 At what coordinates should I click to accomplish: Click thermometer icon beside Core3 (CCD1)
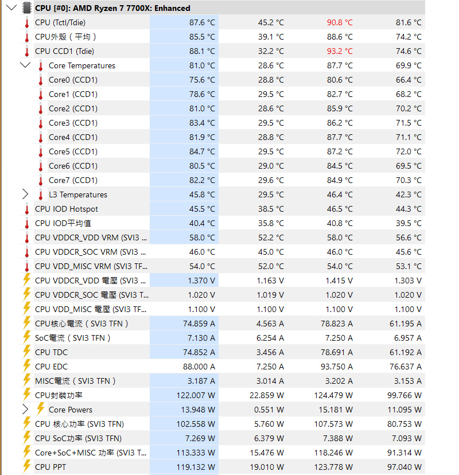(41, 123)
